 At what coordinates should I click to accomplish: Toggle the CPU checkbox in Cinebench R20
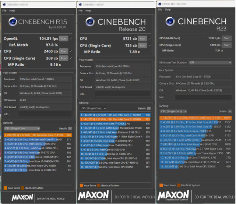tap(149, 38)
